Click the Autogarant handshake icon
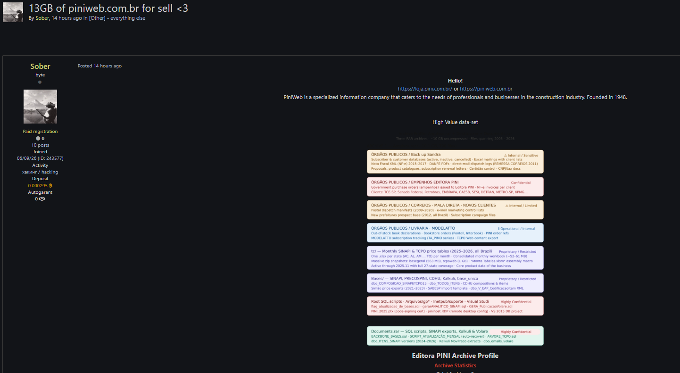 42,199
